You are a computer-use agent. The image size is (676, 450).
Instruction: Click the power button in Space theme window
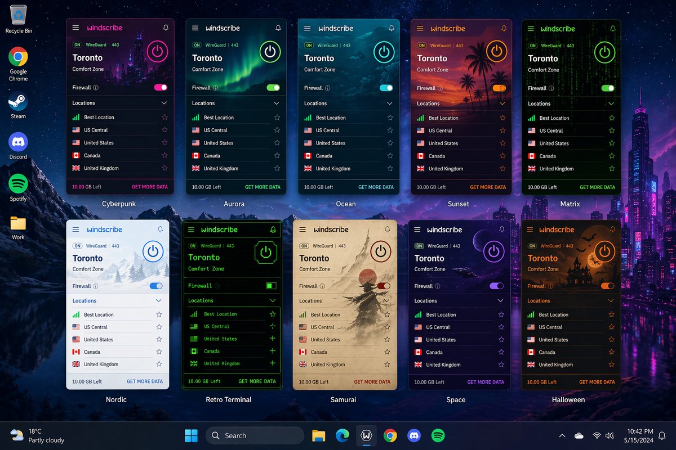pos(493,252)
